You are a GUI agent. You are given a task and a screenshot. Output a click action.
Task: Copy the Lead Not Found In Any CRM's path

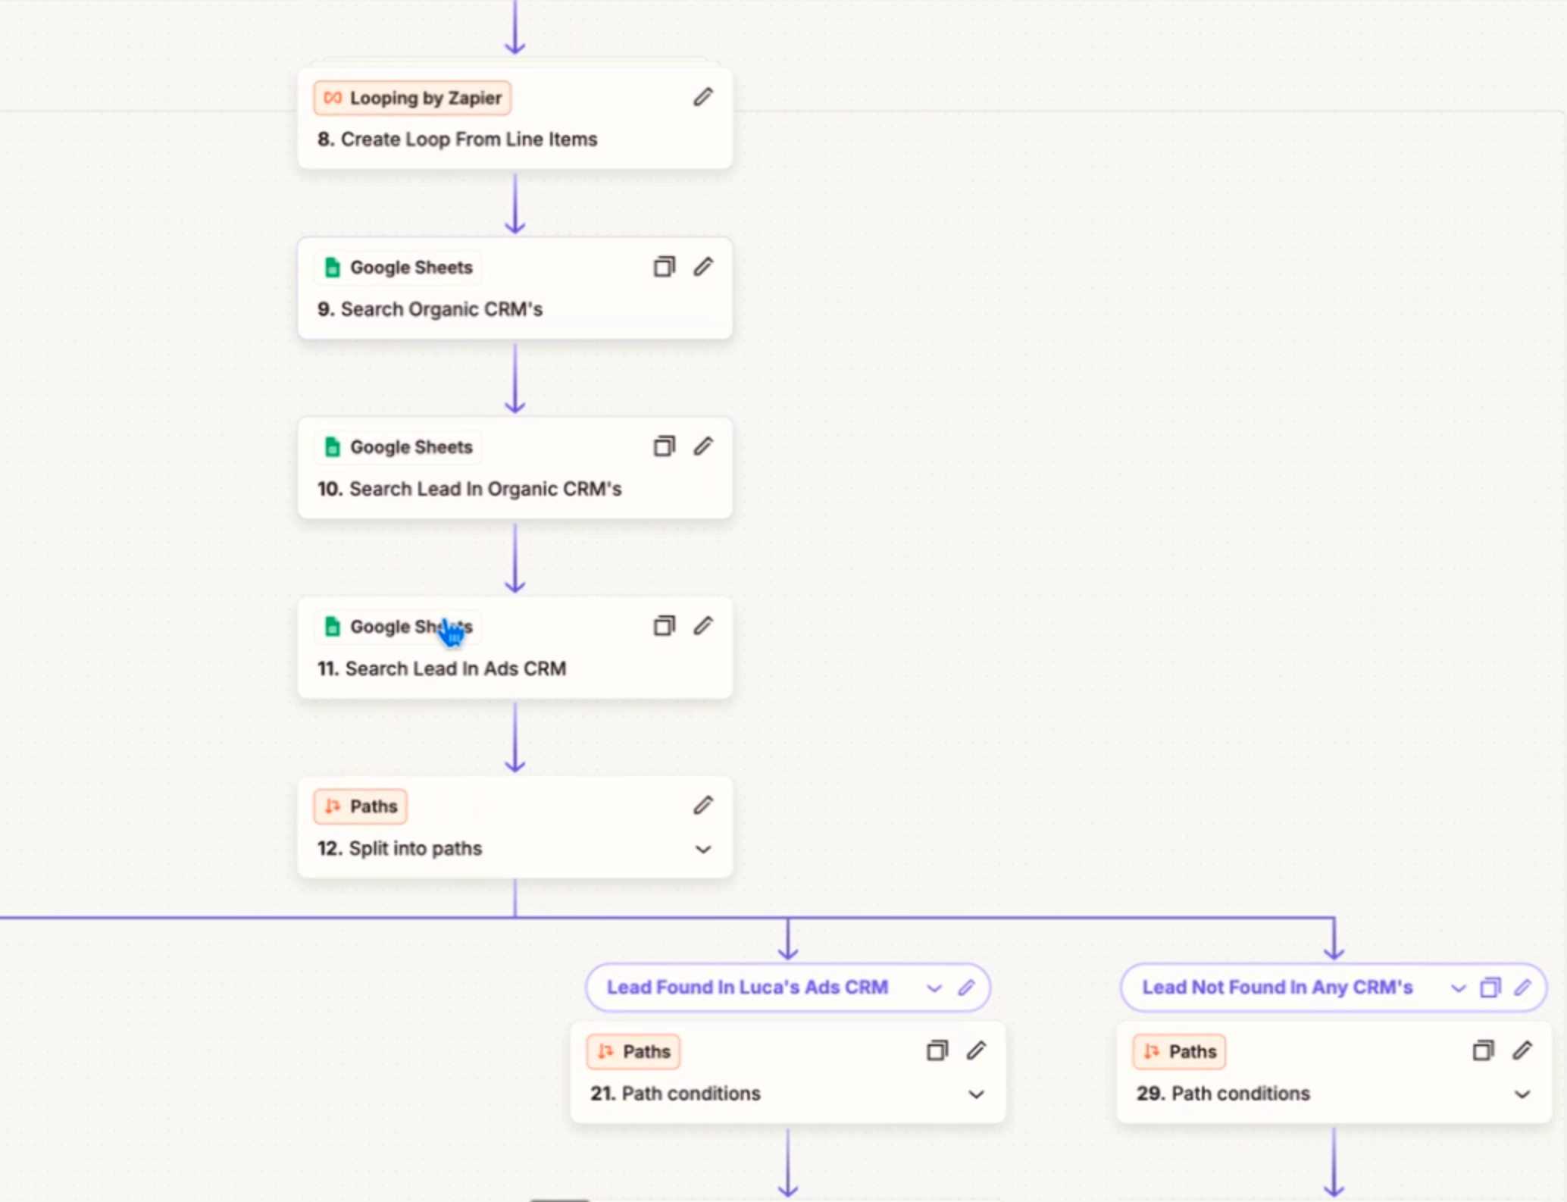(1490, 988)
